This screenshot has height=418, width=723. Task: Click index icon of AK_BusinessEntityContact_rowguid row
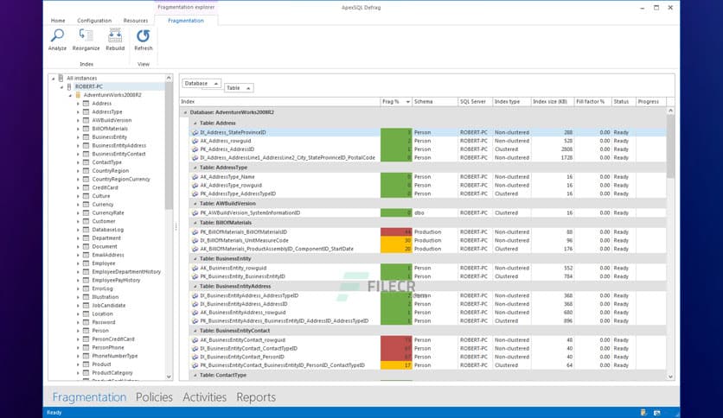click(195, 340)
